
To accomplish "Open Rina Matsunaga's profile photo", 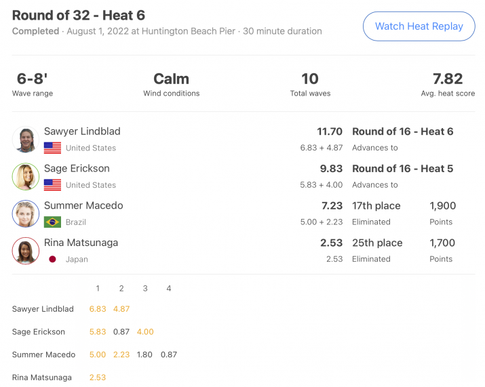I will [26, 251].
